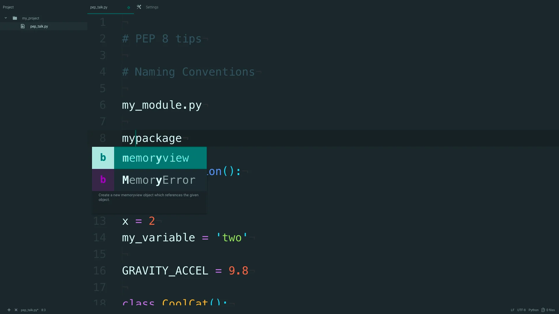This screenshot has width=559, height=314.
Task: Click the git changed files icon
Action: click(x=543, y=310)
